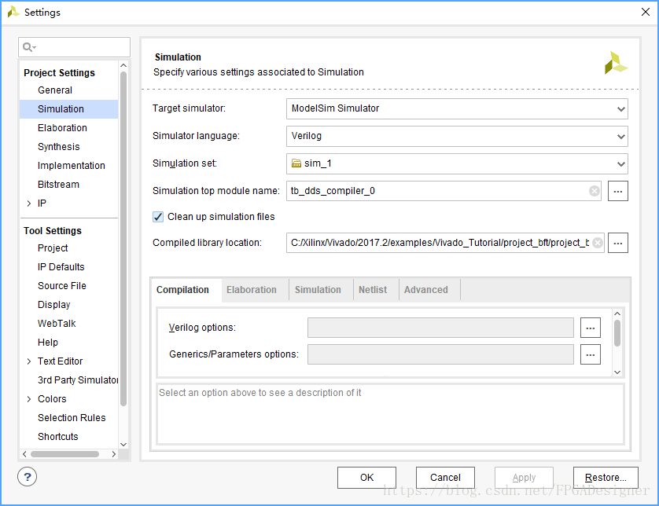Open the Simulation set dropdown
659x506 pixels.
pyautogui.click(x=457, y=163)
